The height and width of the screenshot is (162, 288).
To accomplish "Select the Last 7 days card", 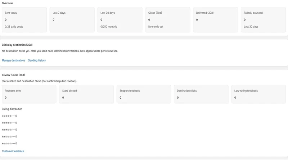I will [x=72, y=20].
